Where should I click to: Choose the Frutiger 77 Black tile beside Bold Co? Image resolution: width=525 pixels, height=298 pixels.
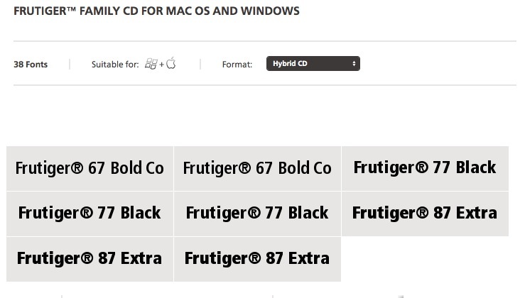[x=426, y=168]
